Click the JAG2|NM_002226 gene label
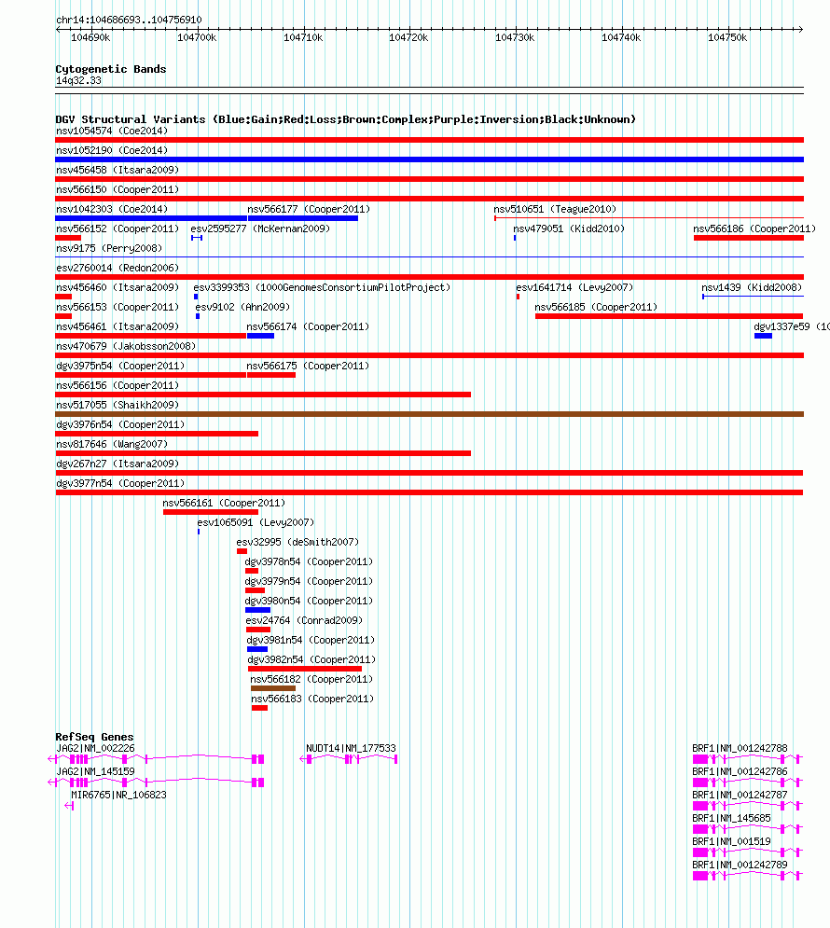Image resolution: width=830 pixels, height=928 pixels. pos(95,748)
